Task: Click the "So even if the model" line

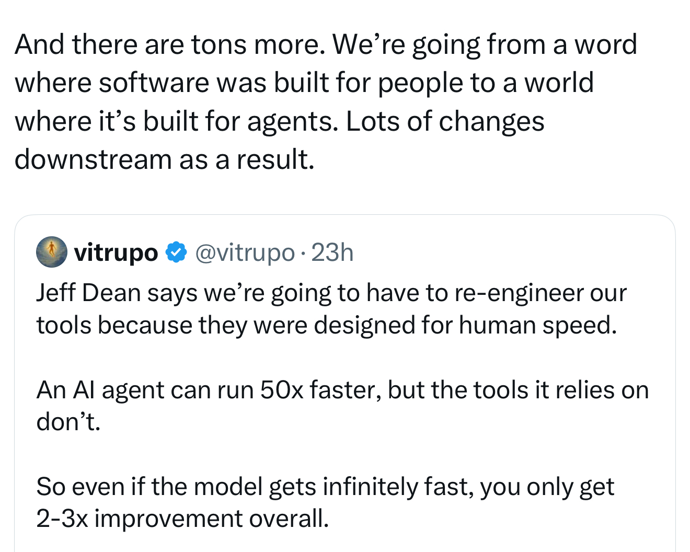Action: pyautogui.click(x=325, y=487)
